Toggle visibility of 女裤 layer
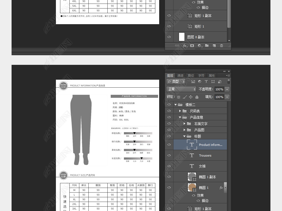The width and height of the screenshot is (282, 211). point(169,166)
